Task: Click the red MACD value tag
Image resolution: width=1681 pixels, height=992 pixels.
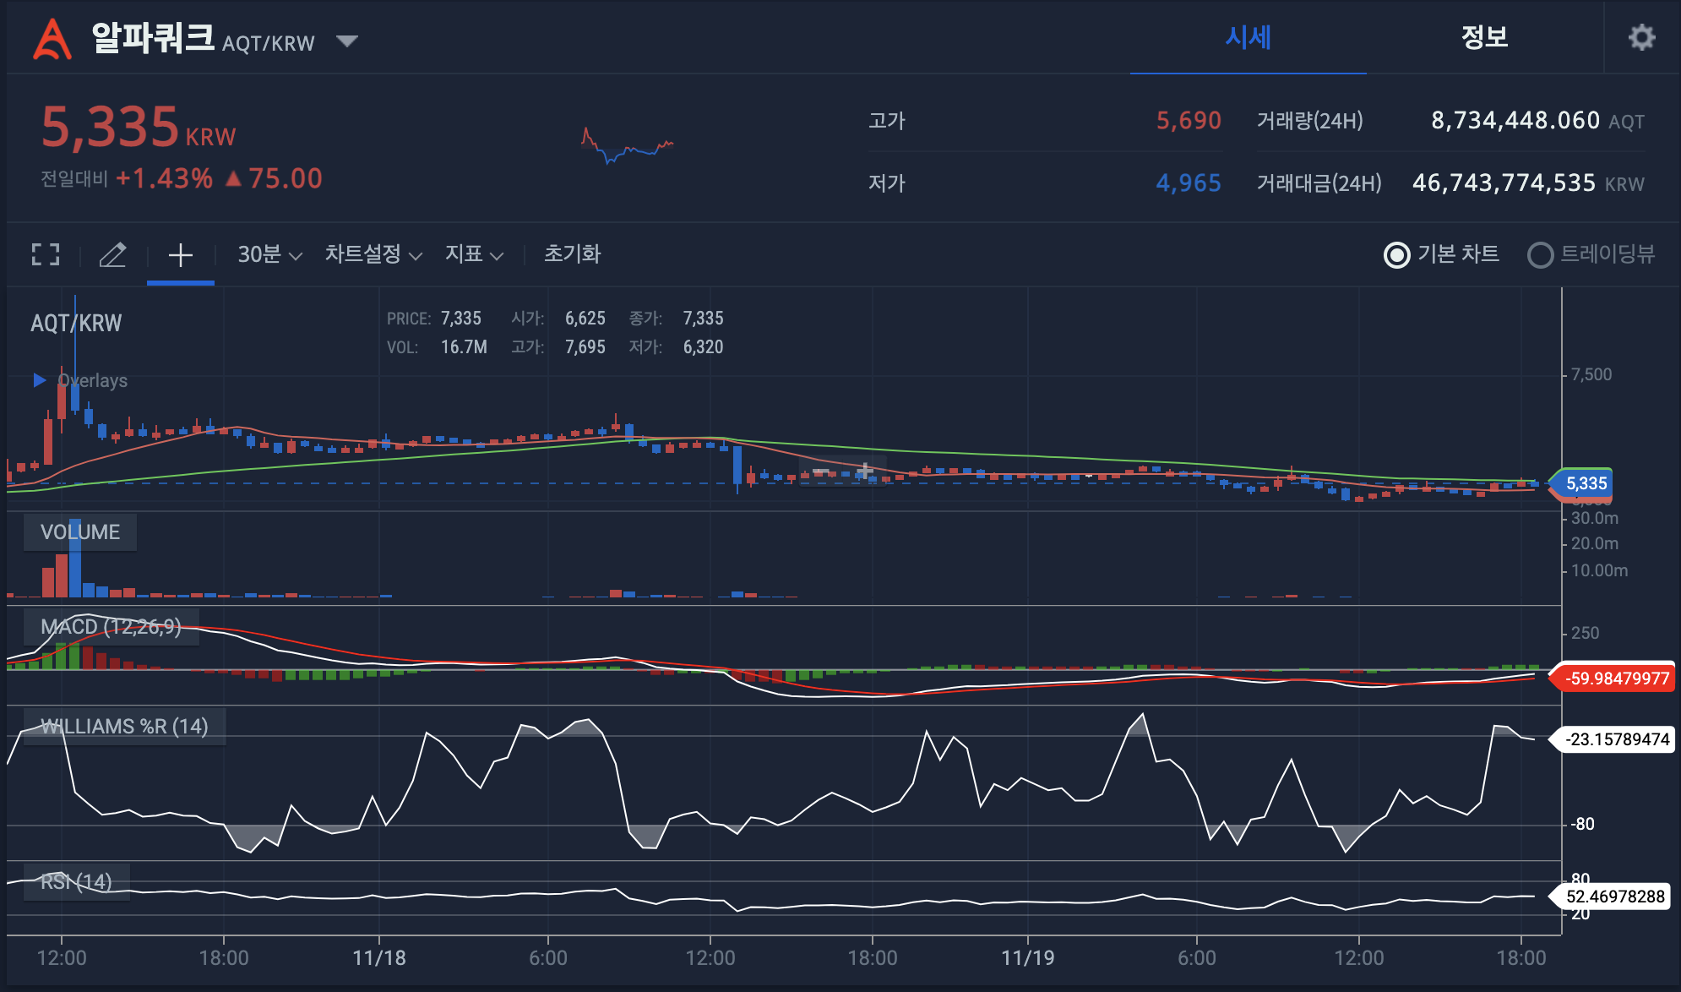Action: (1616, 679)
